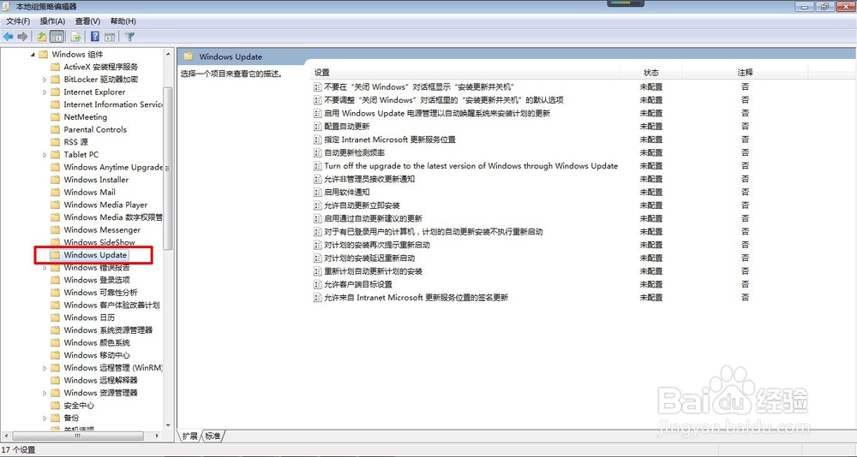The image size is (857, 457).
Task: Toggle the show/hide action pane icon
Action: (110, 37)
